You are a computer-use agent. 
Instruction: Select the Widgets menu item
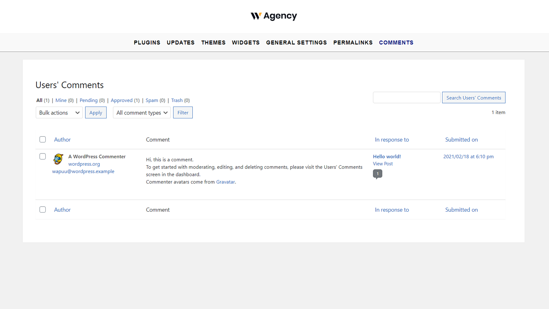(x=246, y=43)
